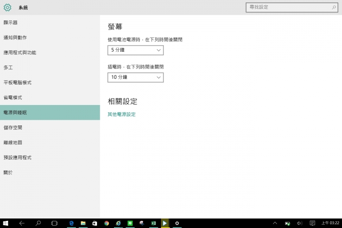Screen dimensions: 342x228
Task: Launch Microsoft Edge from the taskbar
Action: click(71, 223)
